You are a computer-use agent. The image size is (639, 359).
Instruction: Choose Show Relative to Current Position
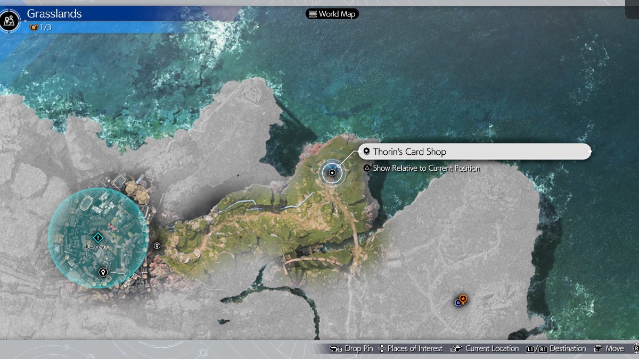pos(426,168)
